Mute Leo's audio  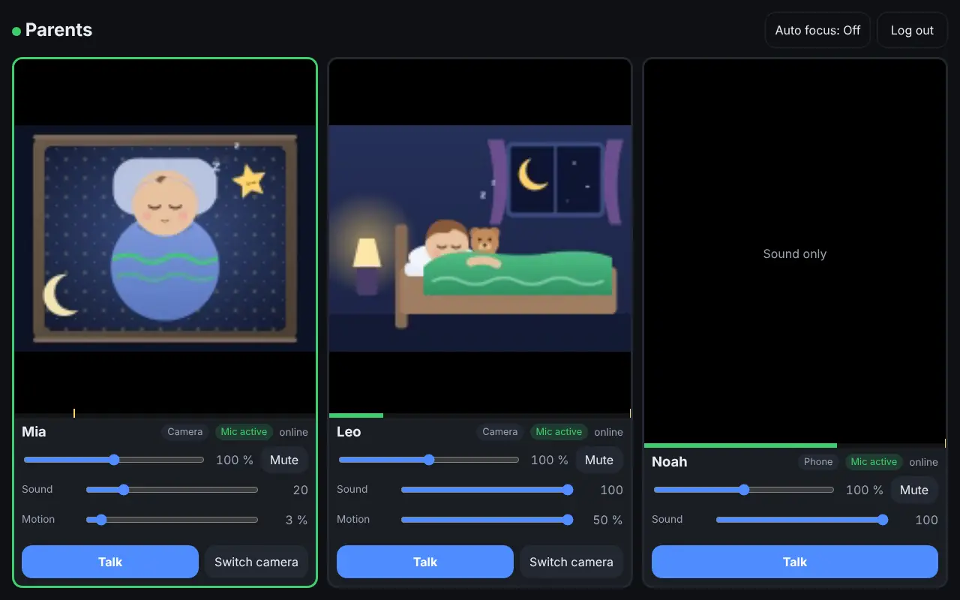[599, 460]
